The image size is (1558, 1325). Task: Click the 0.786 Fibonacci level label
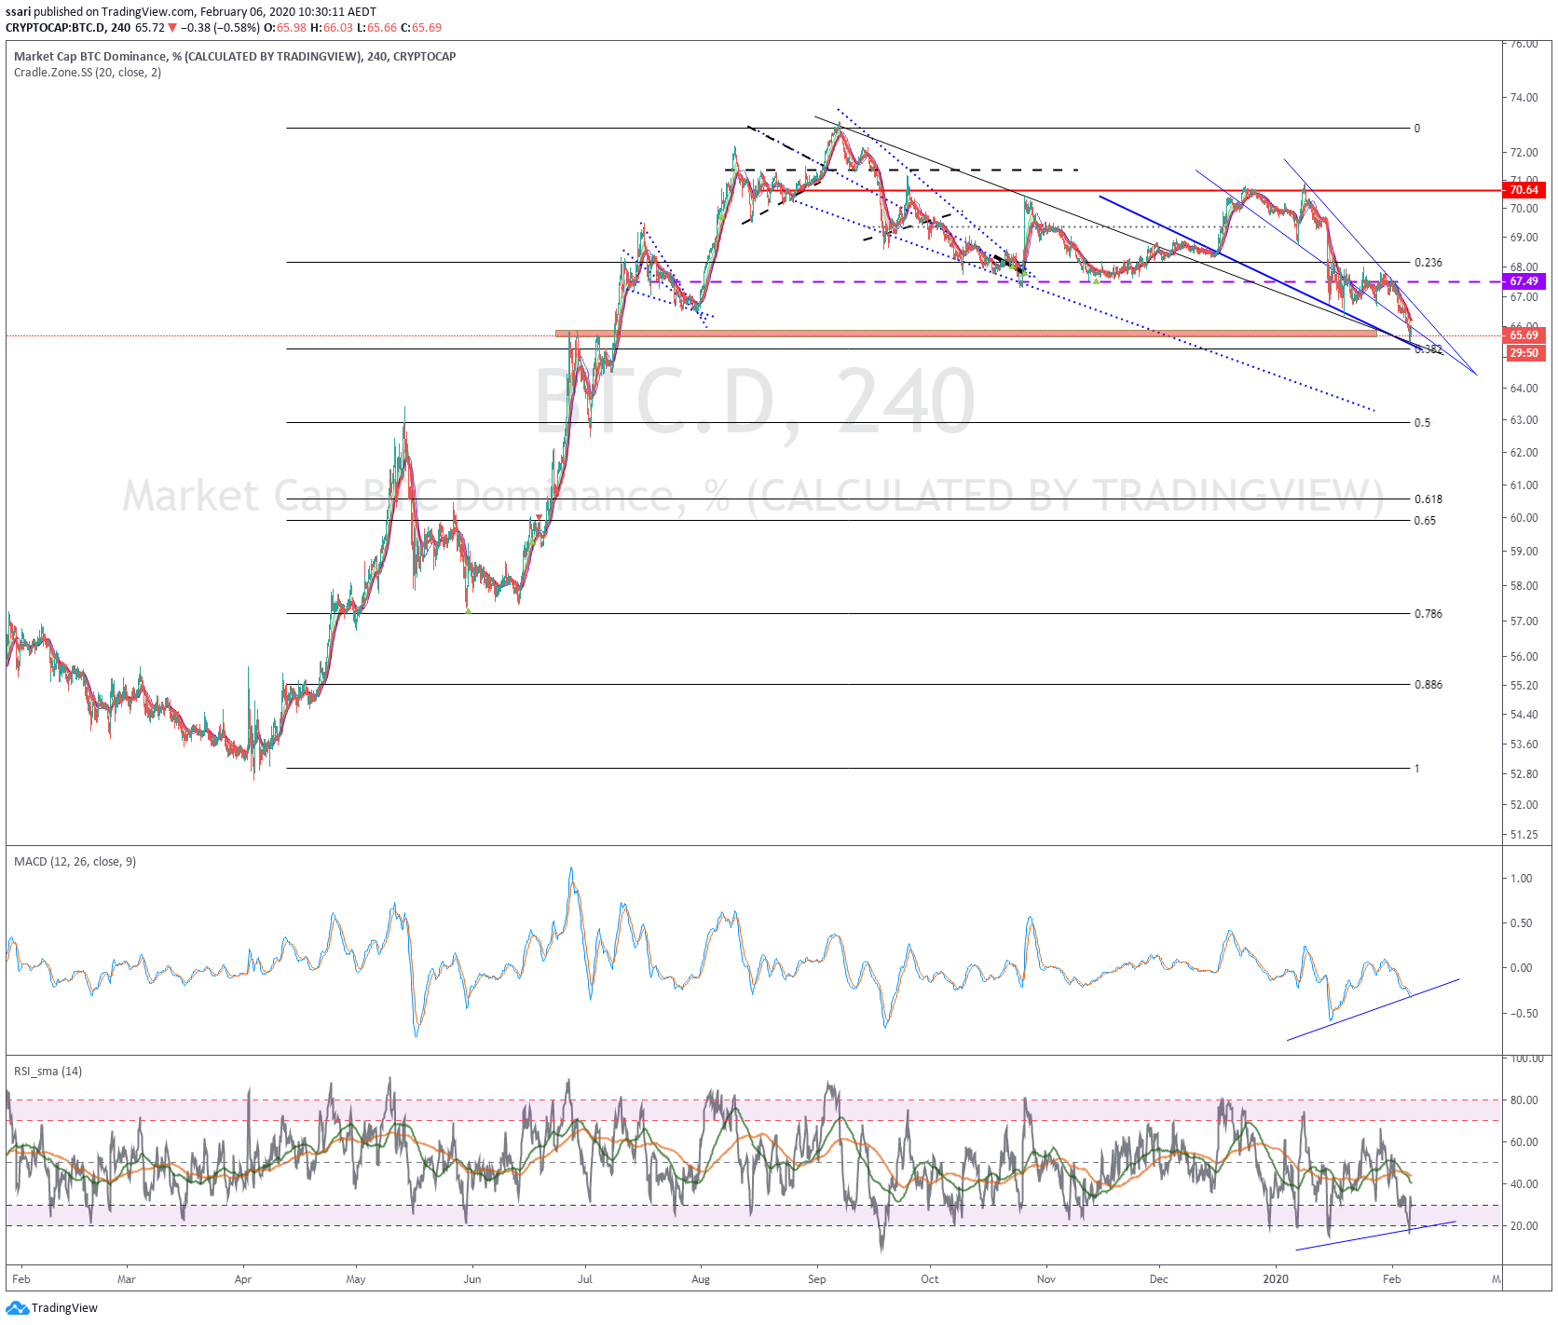coord(1428,614)
